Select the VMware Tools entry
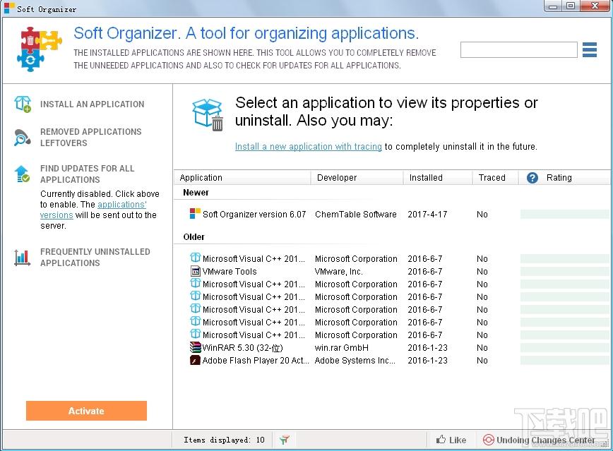 click(x=230, y=271)
